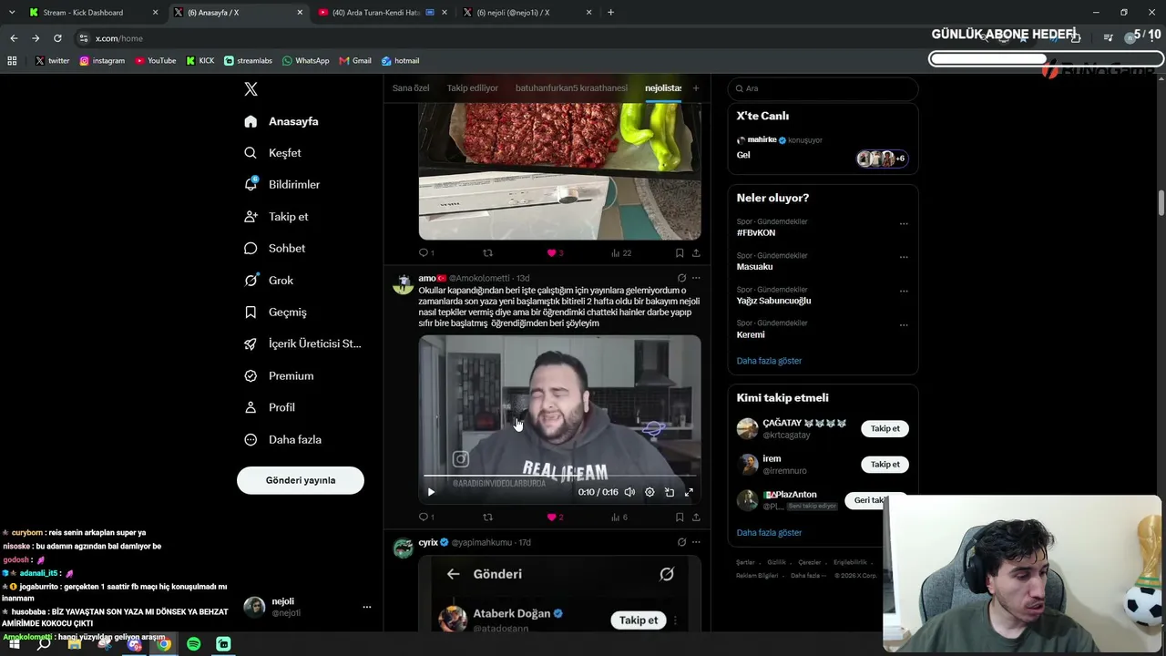
Task: Open Grok explain on amo post
Action: (681, 278)
